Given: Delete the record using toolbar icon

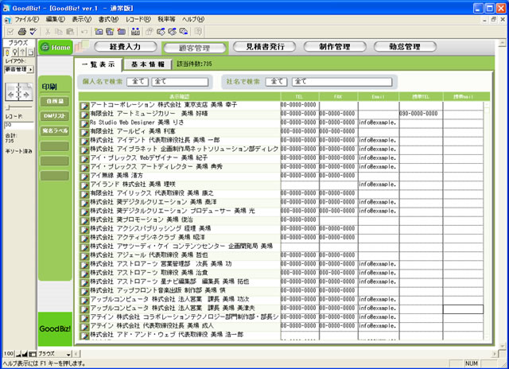Looking at the screenshot, I should pos(121,32).
